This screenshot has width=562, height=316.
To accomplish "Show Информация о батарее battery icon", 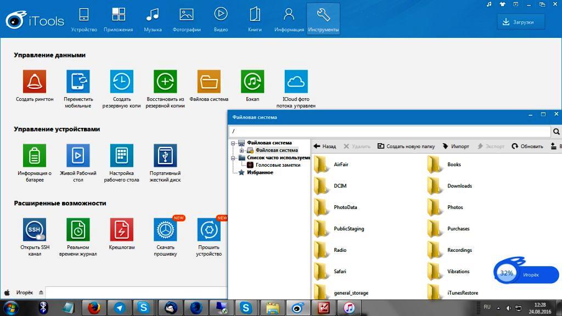I will pyautogui.click(x=35, y=155).
